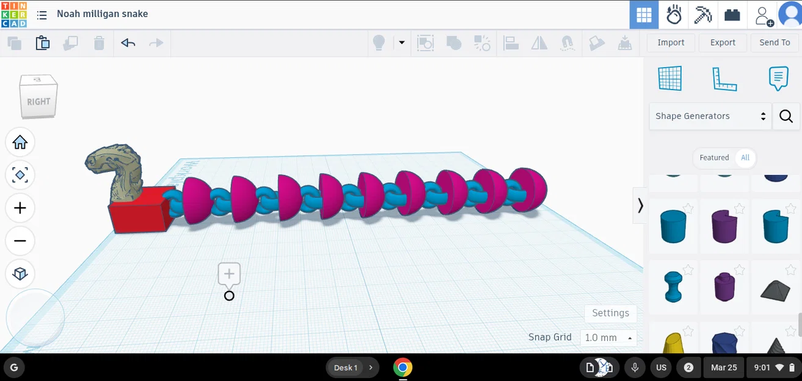The width and height of the screenshot is (802, 381).
Task: Open the Snap Grid dropdown
Action: click(x=608, y=337)
